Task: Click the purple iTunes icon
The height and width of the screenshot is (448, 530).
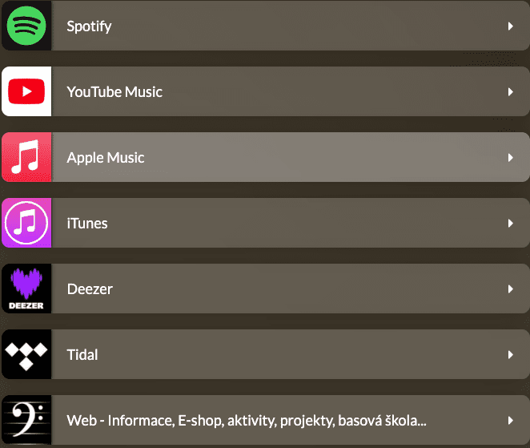Action: click(x=26, y=224)
